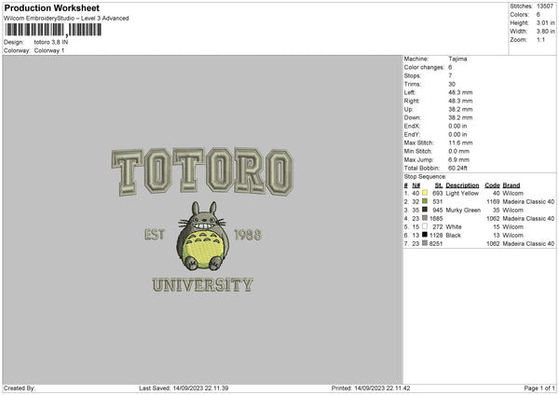Click the Trims value 30

pyautogui.click(x=452, y=84)
